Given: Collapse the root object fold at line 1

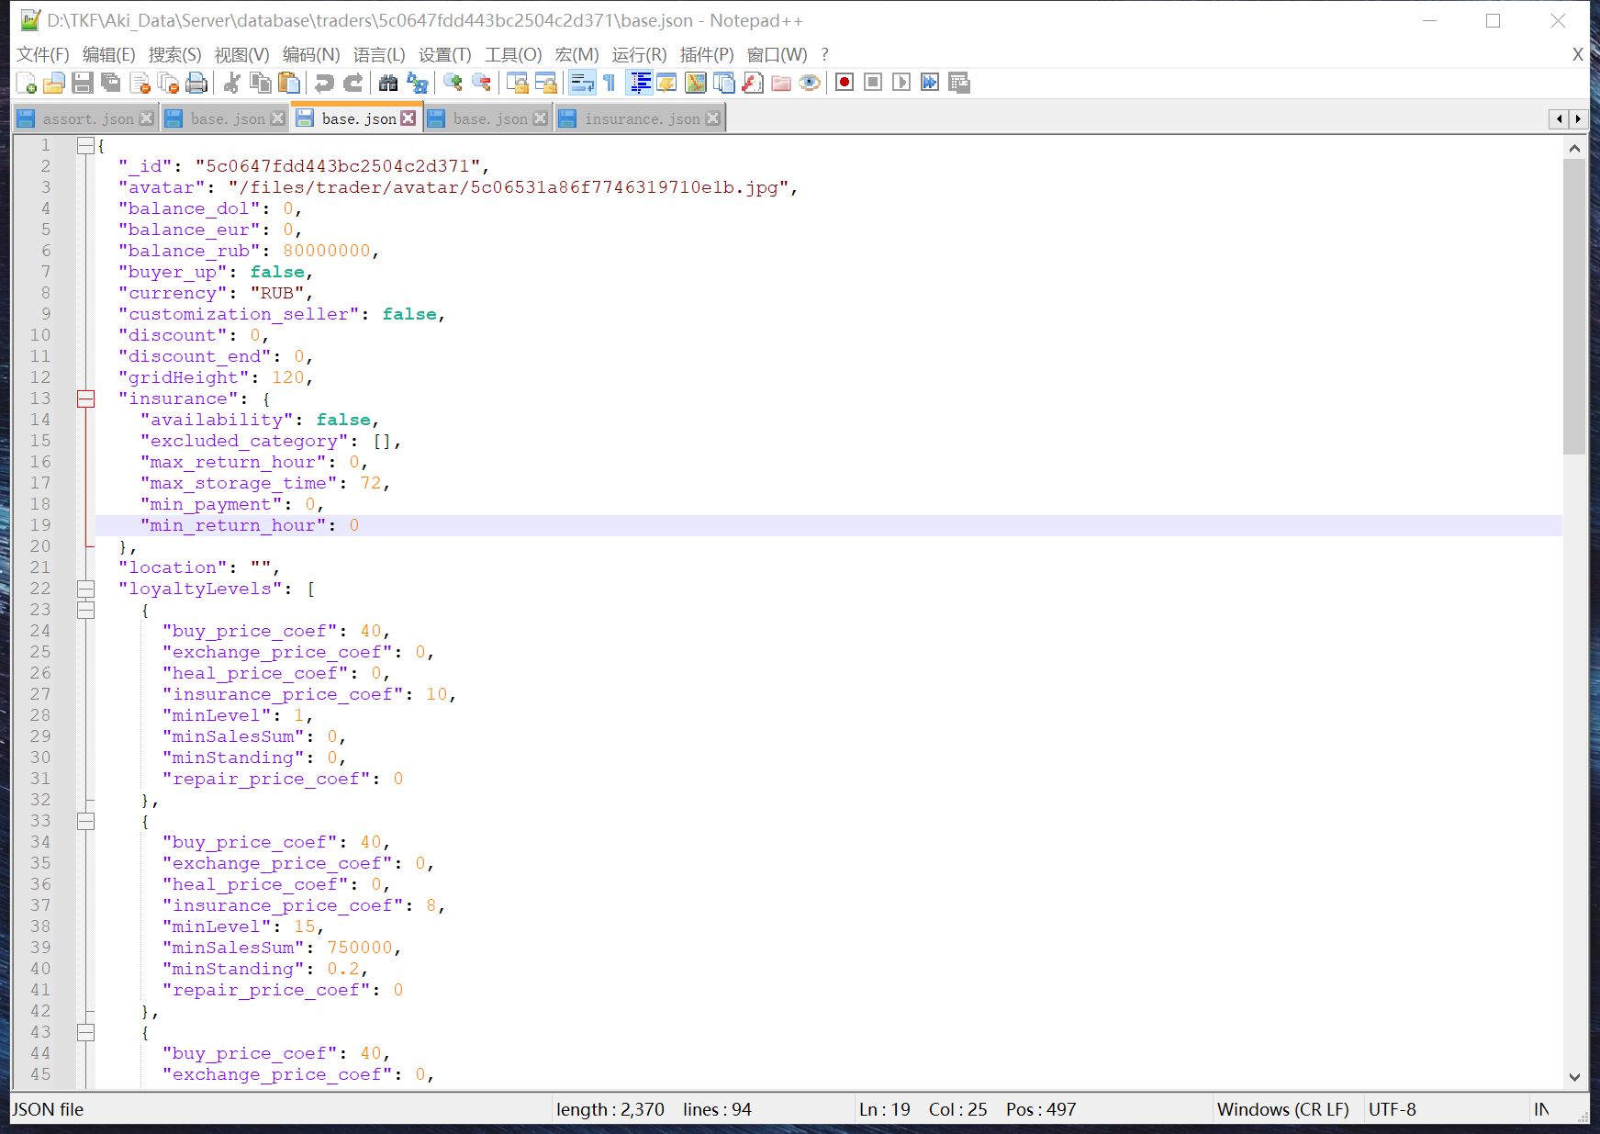Looking at the screenshot, I should (85, 145).
